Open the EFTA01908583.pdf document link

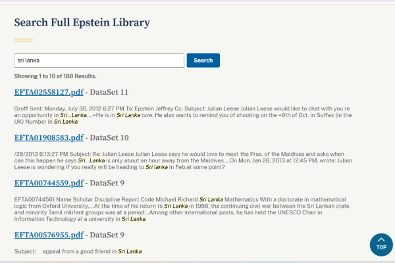49,137
